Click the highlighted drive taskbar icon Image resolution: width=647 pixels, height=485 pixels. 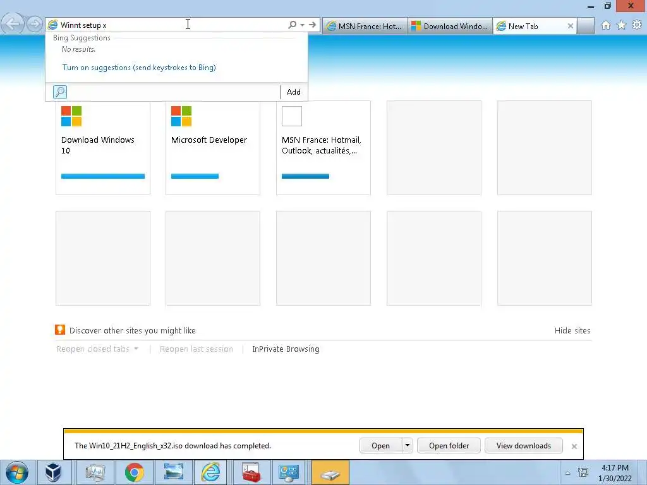330,472
